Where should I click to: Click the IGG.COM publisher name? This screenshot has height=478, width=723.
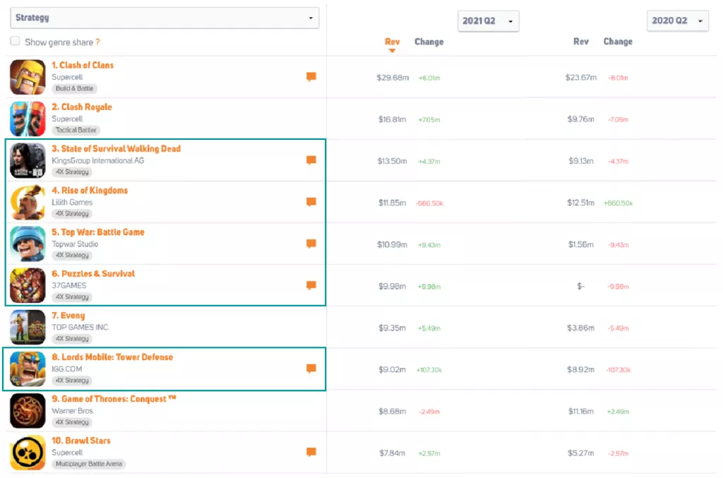67,369
